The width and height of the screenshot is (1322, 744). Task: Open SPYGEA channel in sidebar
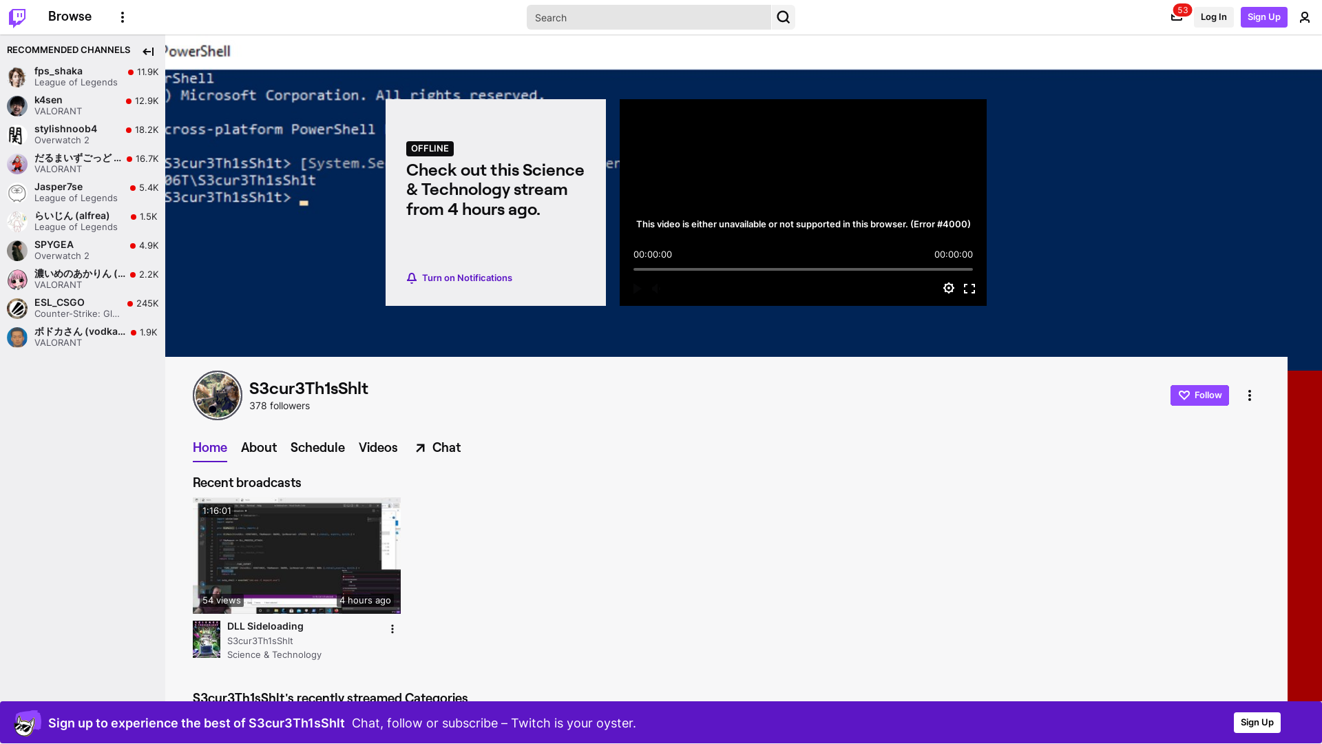pyautogui.click(x=83, y=250)
